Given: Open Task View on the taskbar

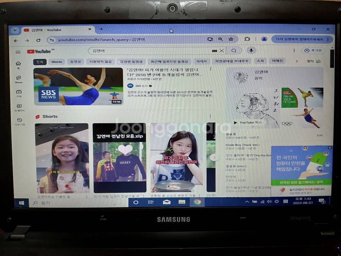Looking at the screenshot, I should click(151, 202).
